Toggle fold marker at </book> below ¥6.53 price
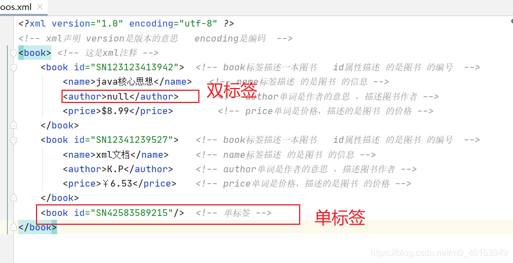 click(x=13, y=198)
